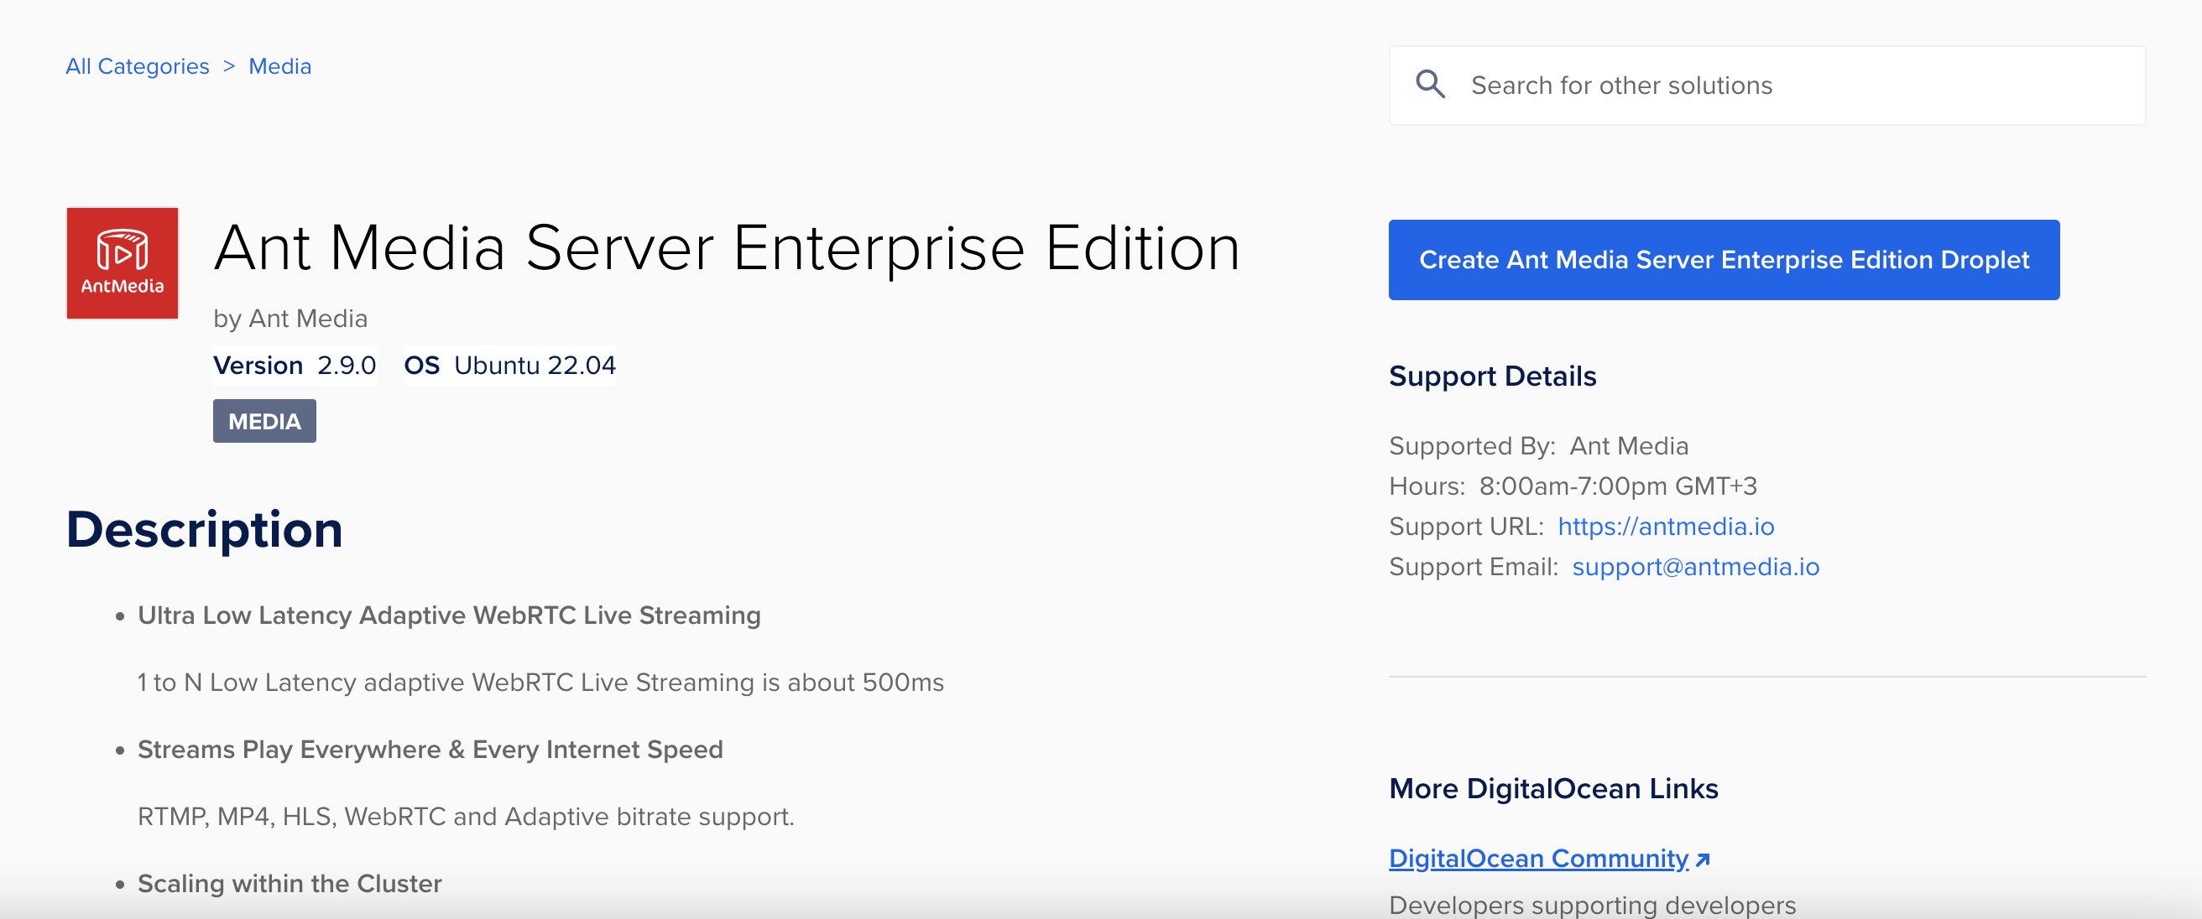Click Ultra Low Latency Adaptive WebRTC bullet
2202x919 pixels.
(449, 615)
